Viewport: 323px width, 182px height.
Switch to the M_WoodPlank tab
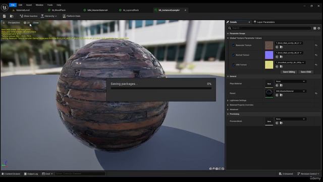(59, 10)
